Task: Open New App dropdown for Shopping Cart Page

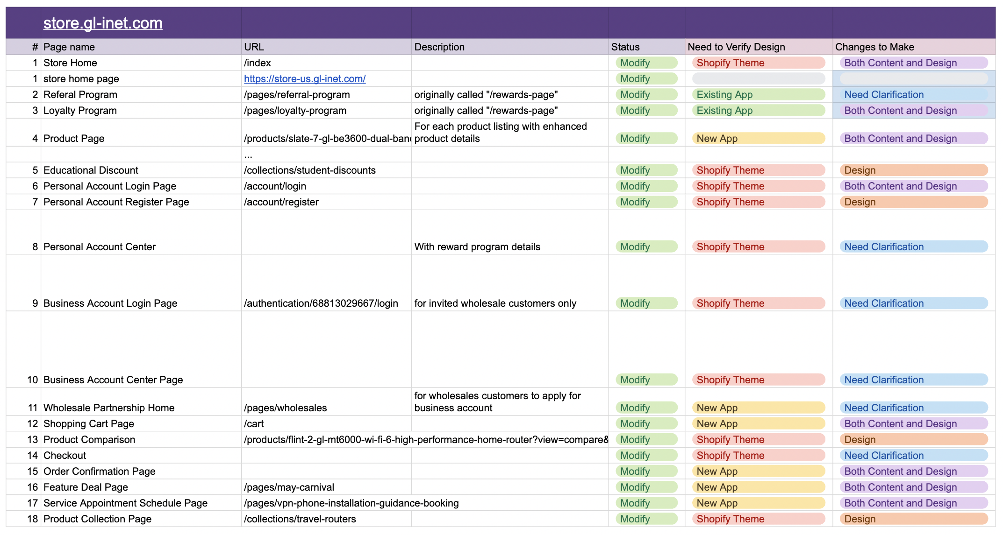Action: click(x=759, y=424)
